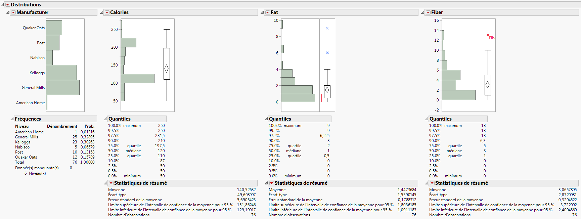Click the 6 Niveau(x) text
This screenshot has height=219, width=581.
point(35,173)
